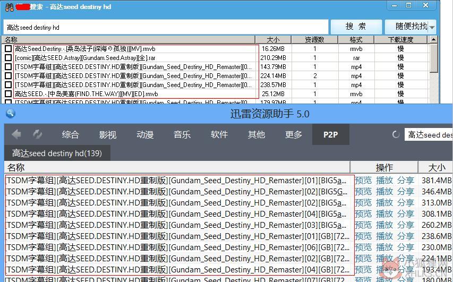Switch to the 其他 tab

coord(257,134)
